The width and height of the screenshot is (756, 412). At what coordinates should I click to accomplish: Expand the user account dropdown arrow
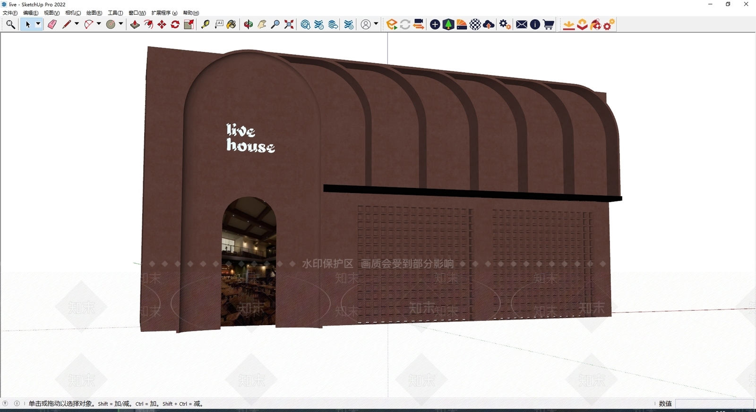[376, 24]
